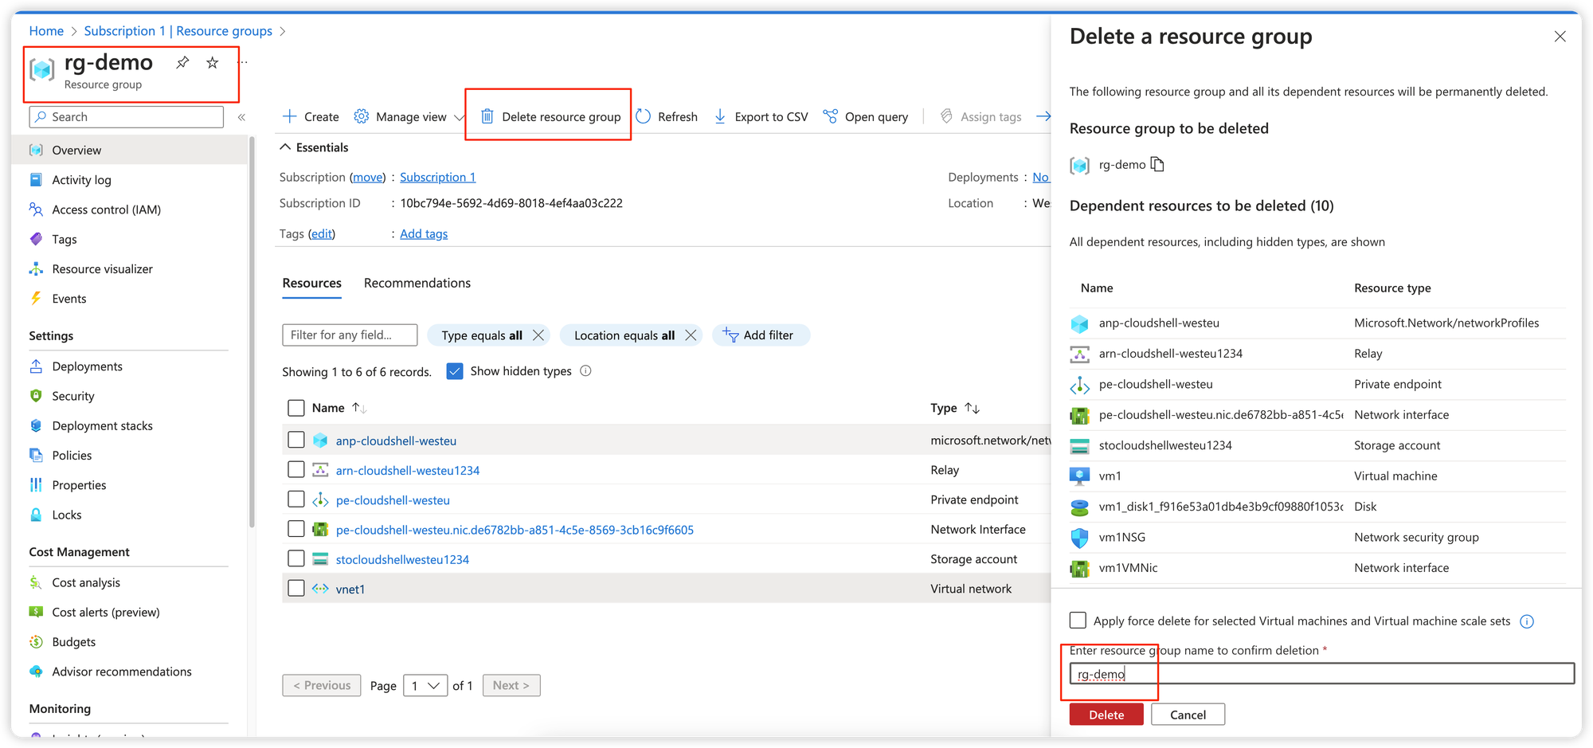Click the Refresh toolbar icon
Image resolution: width=1593 pixels, height=748 pixels.
click(644, 116)
